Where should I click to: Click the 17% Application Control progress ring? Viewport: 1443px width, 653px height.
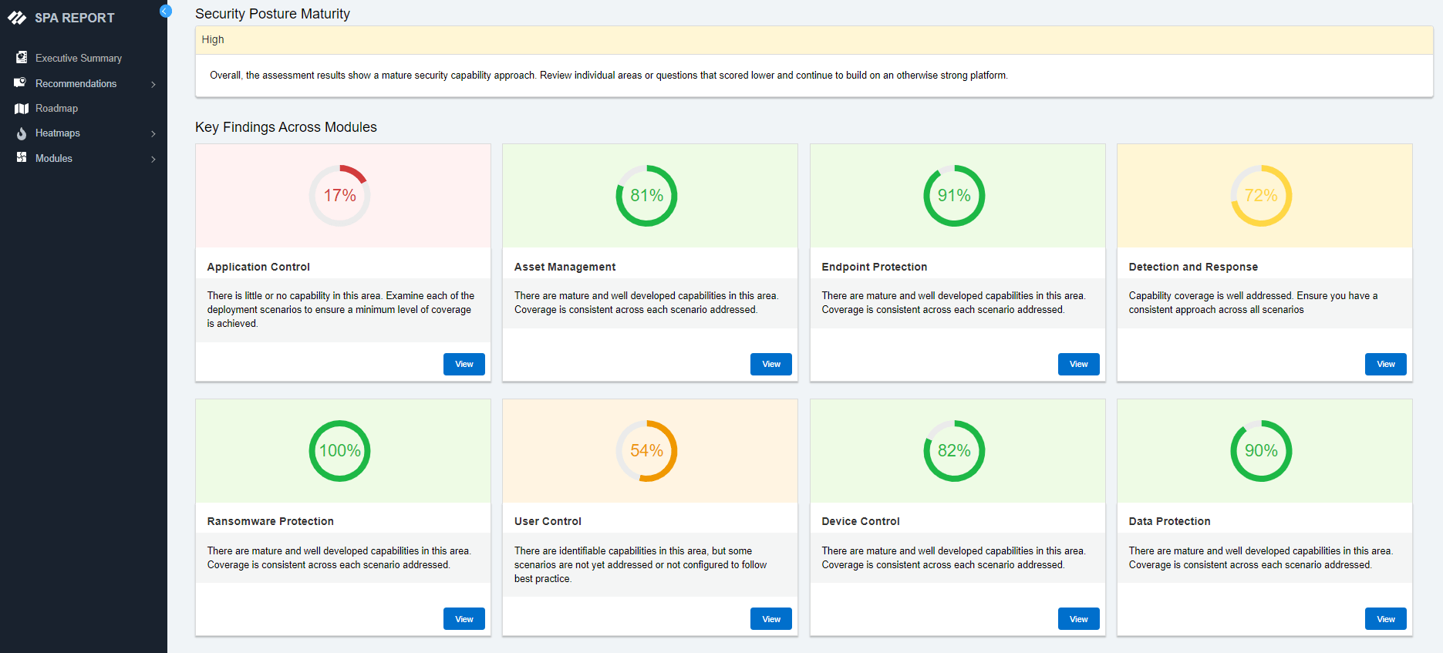339,196
